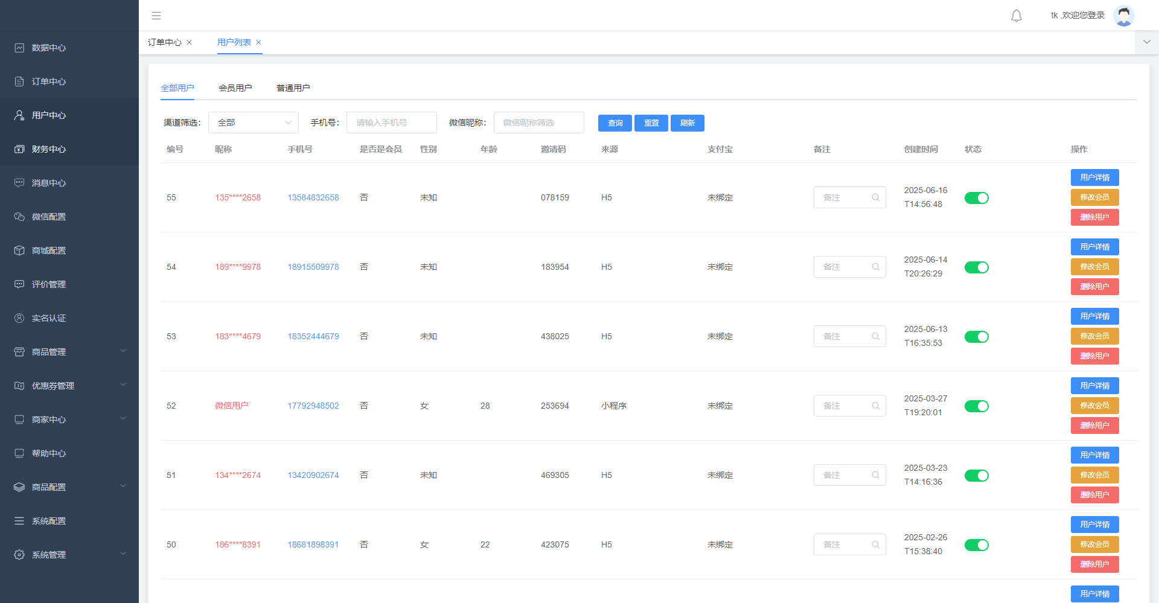The height and width of the screenshot is (603, 1159).
Task: Open phone number link 17792948502
Action: point(313,406)
